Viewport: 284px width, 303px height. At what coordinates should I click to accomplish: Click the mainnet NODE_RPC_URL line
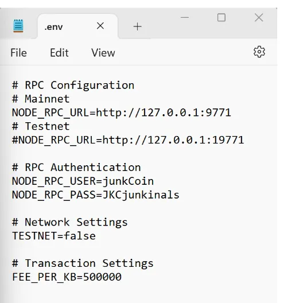pyautogui.click(x=122, y=112)
